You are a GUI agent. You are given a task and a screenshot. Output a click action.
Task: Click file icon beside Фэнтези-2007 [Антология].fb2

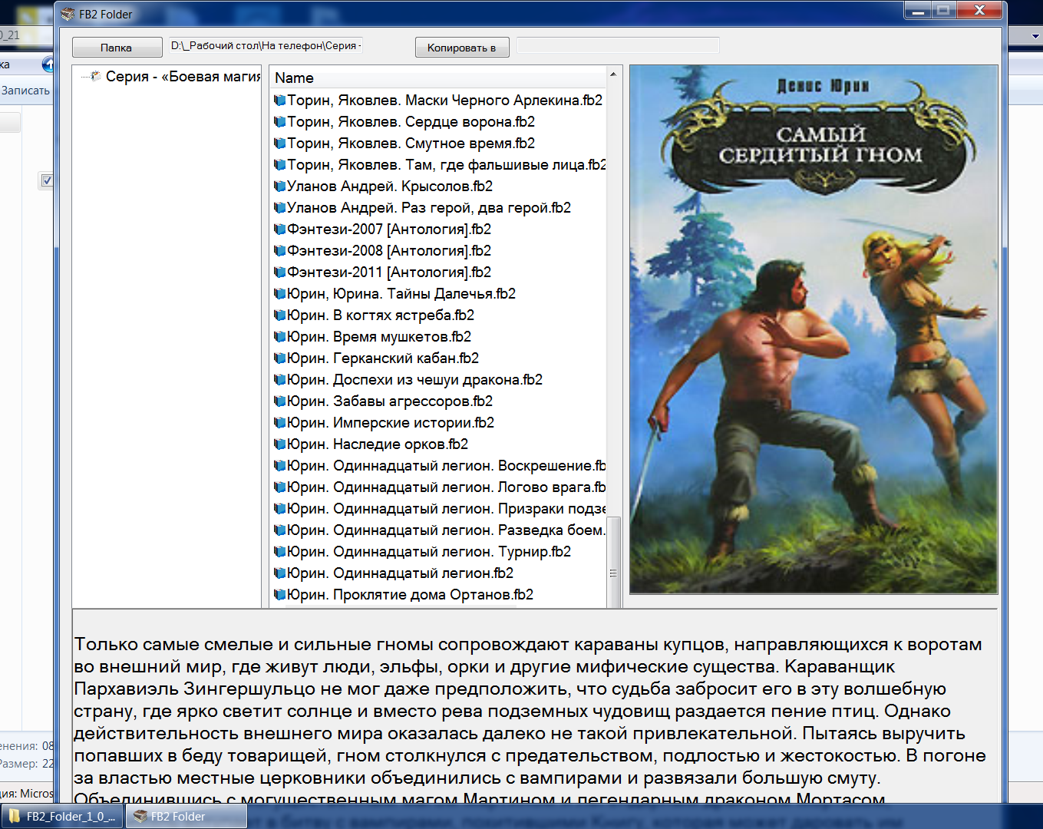click(x=280, y=230)
